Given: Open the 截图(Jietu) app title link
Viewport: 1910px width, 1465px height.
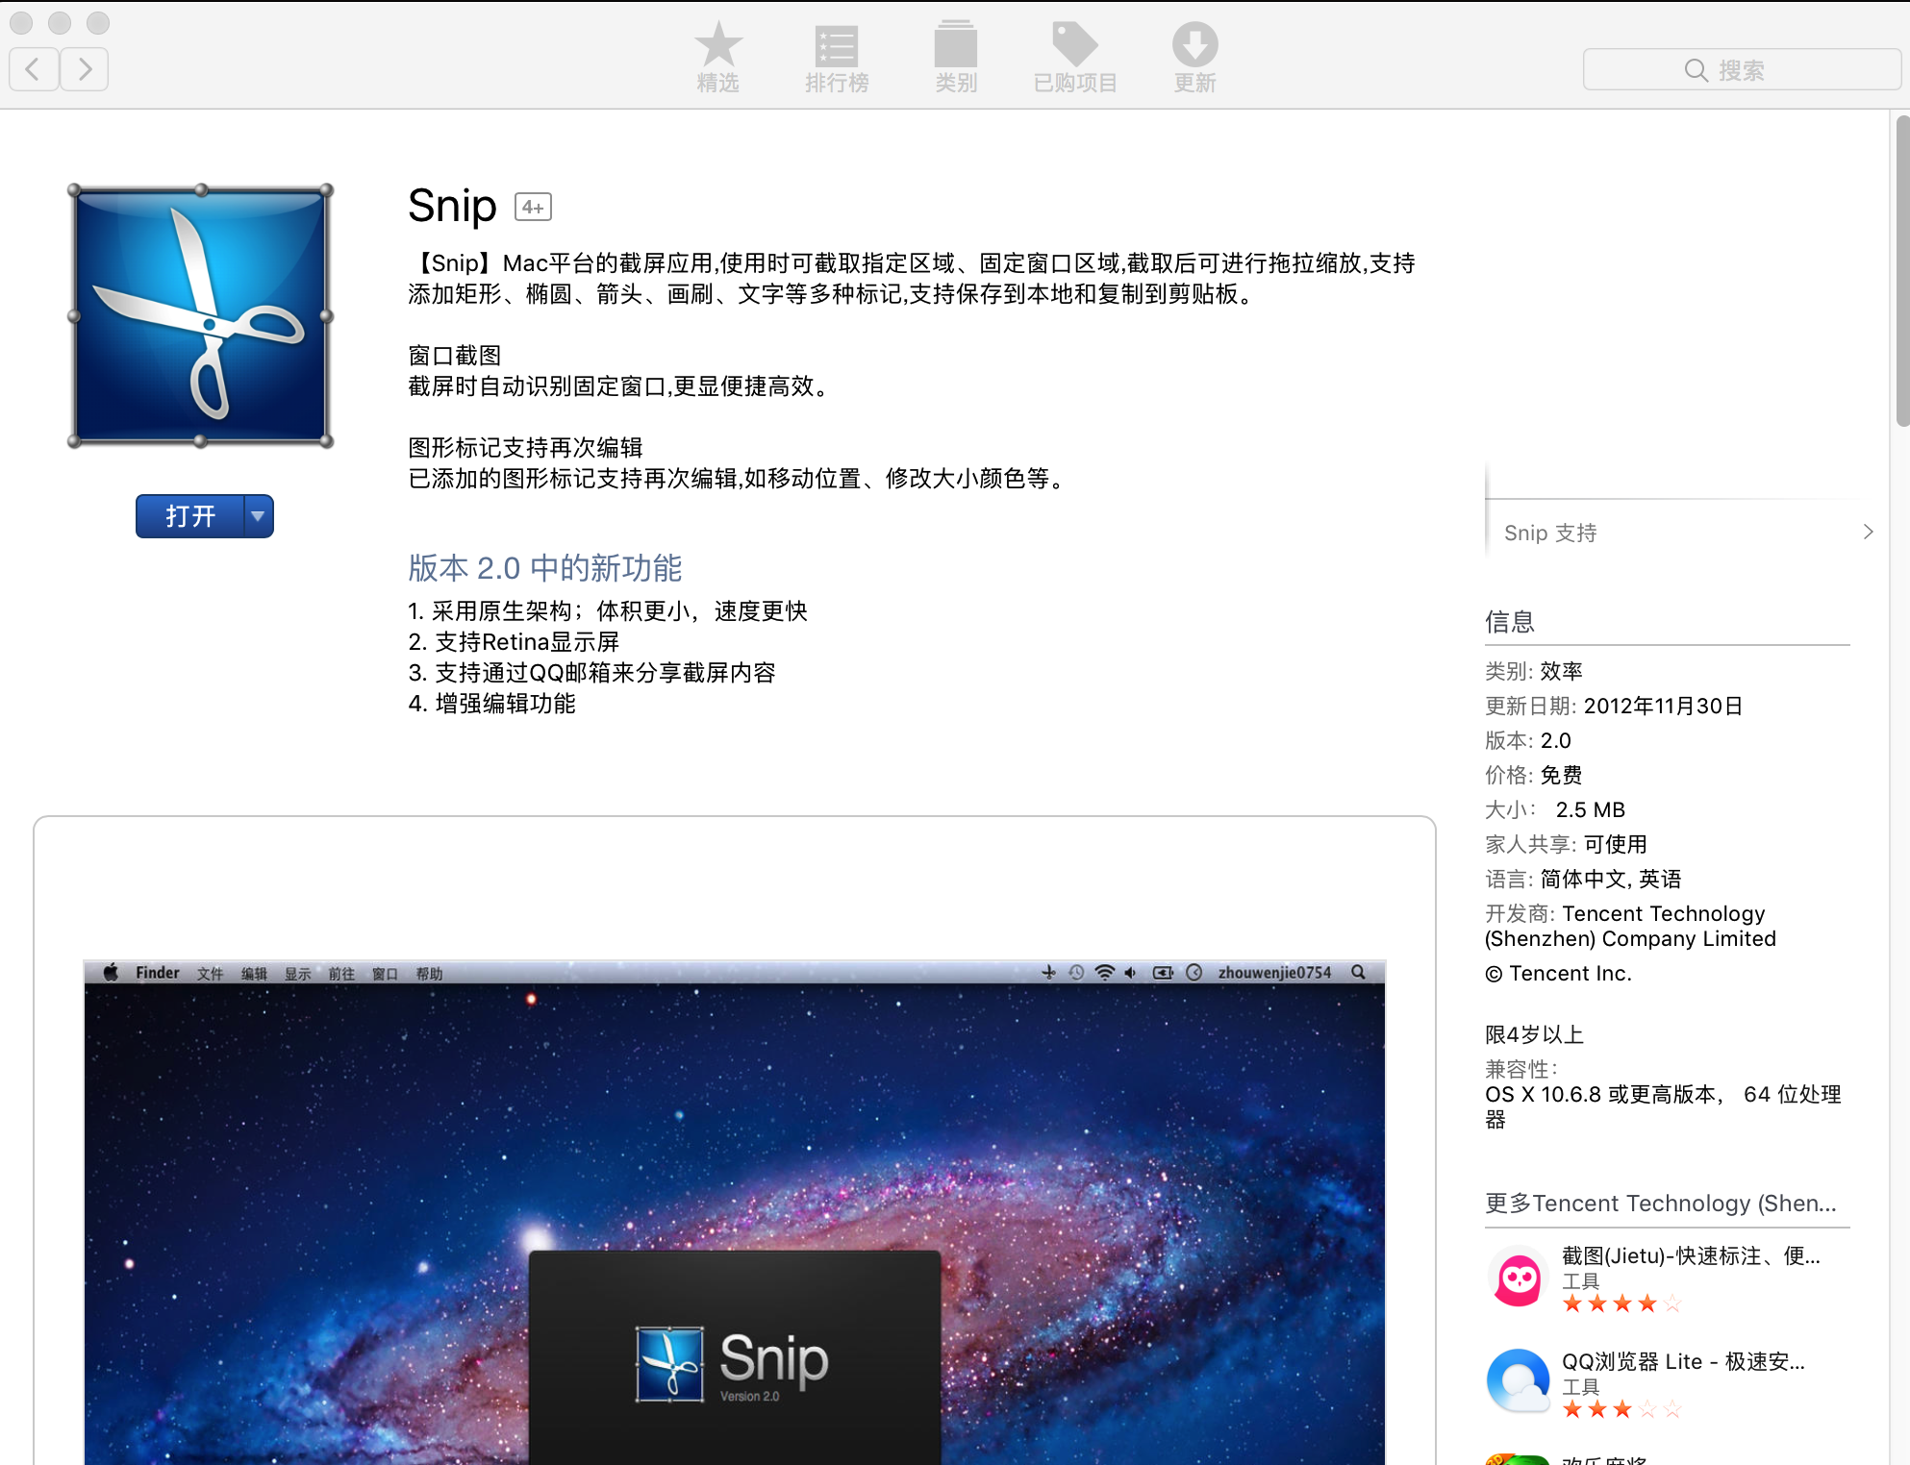Looking at the screenshot, I should (1690, 1255).
